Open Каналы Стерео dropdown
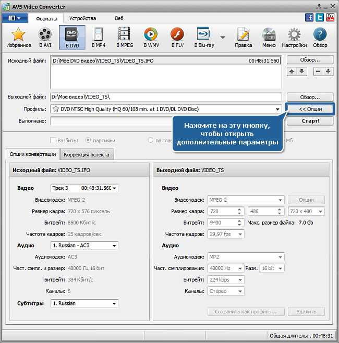 (226, 291)
